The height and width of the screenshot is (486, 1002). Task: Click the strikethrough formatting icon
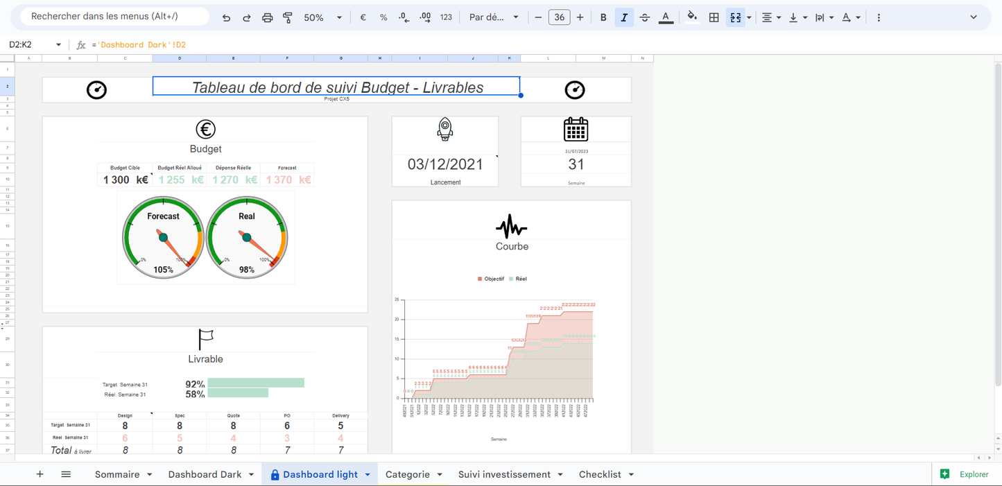(x=644, y=17)
